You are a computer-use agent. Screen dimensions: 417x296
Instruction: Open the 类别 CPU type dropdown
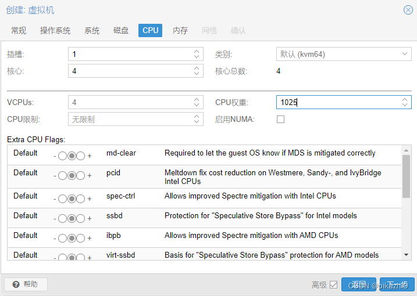[405, 54]
